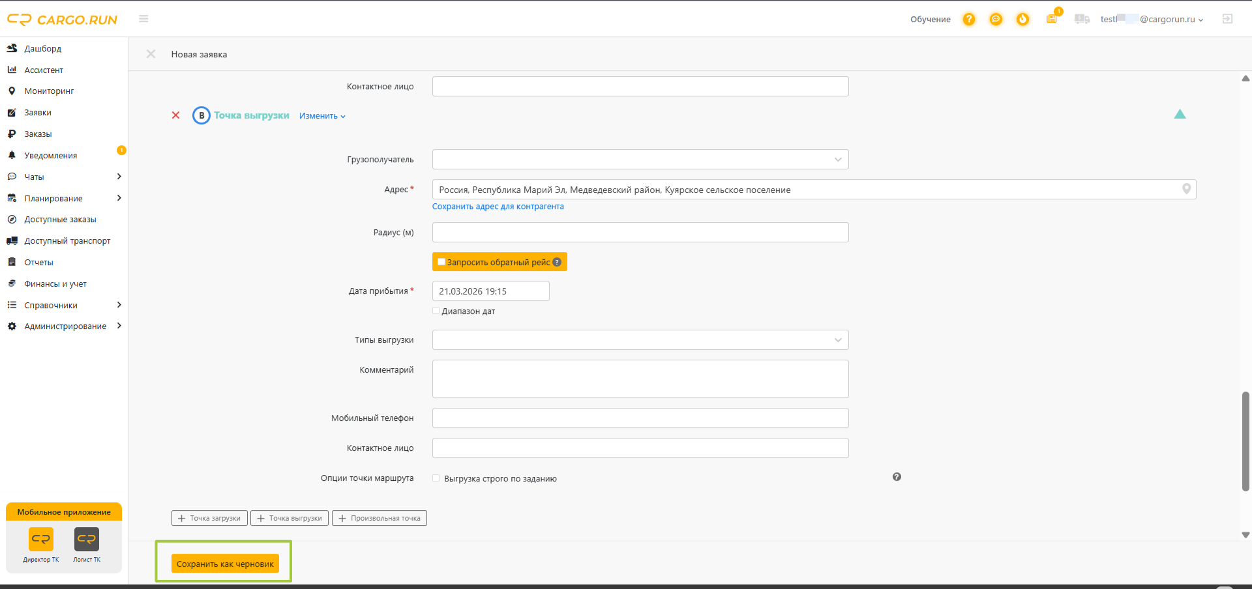Screen dimensions: 1252x589
Task: Click help icon beside route point options
Action: [x=897, y=477]
